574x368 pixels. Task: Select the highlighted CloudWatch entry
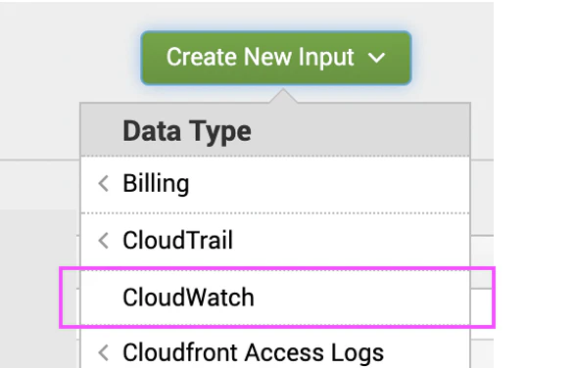click(x=188, y=297)
